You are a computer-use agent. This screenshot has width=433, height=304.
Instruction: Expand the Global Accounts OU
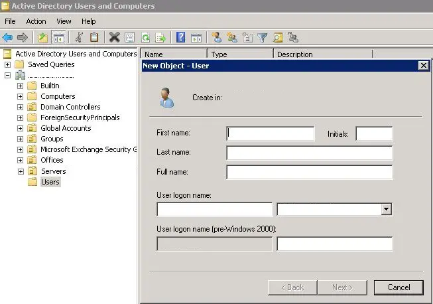(x=20, y=128)
